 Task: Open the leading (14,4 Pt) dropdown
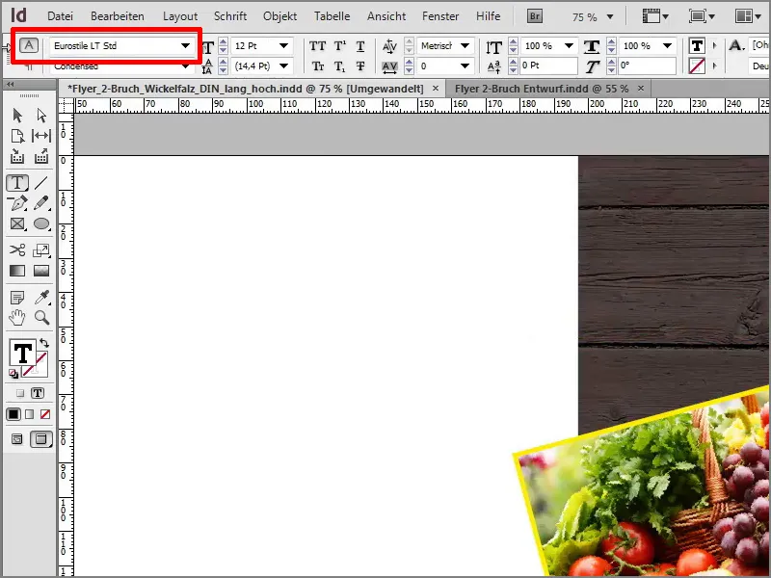coord(283,66)
